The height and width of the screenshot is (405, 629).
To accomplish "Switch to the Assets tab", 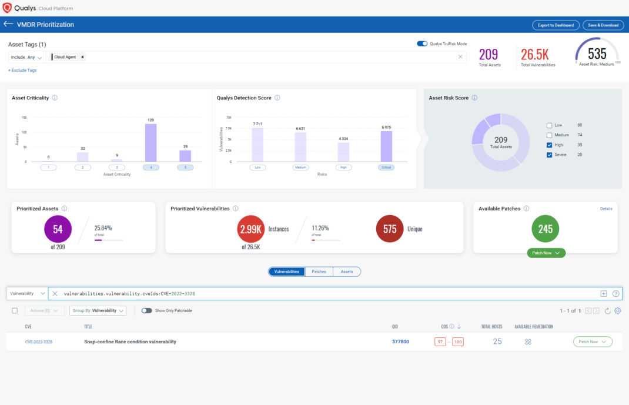I will coord(347,272).
